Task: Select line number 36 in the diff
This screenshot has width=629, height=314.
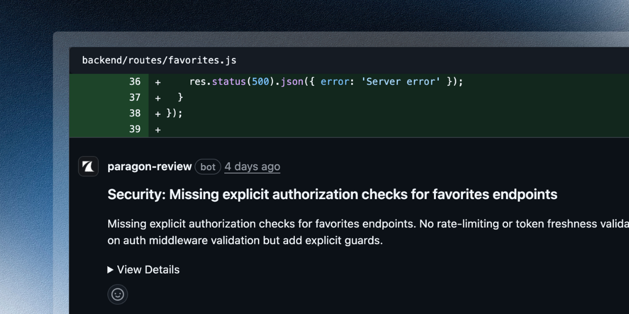Action: 135,81
